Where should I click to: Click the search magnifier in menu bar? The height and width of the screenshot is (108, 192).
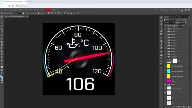pos(53,10)
